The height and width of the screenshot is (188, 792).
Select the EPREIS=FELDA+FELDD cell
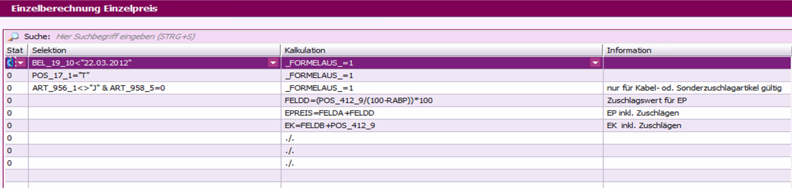[441, 113]
